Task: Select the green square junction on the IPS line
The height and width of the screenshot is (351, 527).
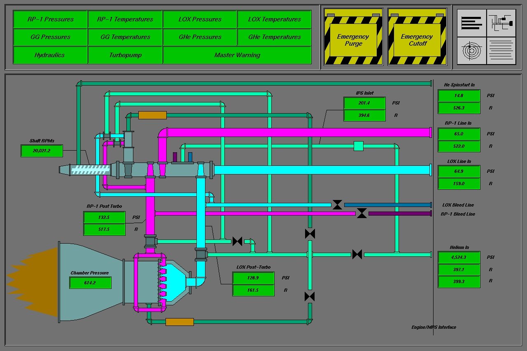Action: pos(359,146)
